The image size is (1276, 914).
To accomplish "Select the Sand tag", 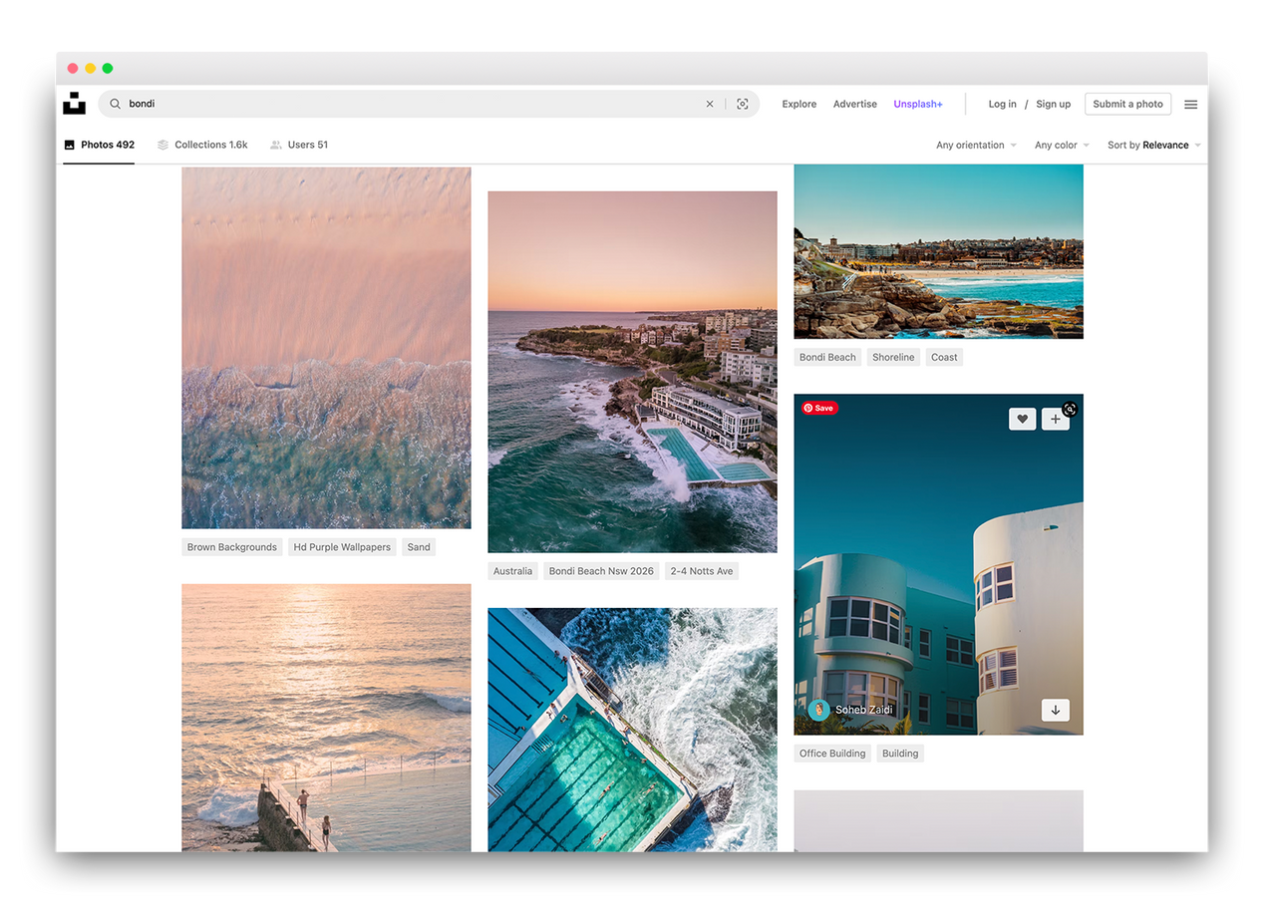I will [419, 547].
